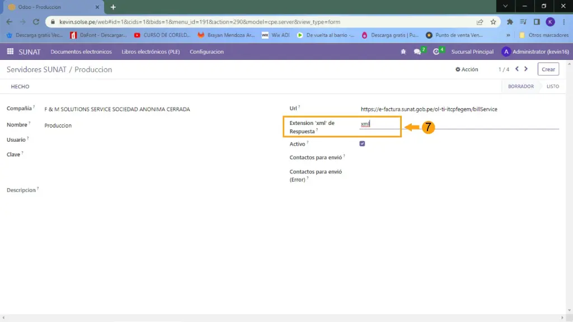Click the Crear button

click(x=548, y=69)
